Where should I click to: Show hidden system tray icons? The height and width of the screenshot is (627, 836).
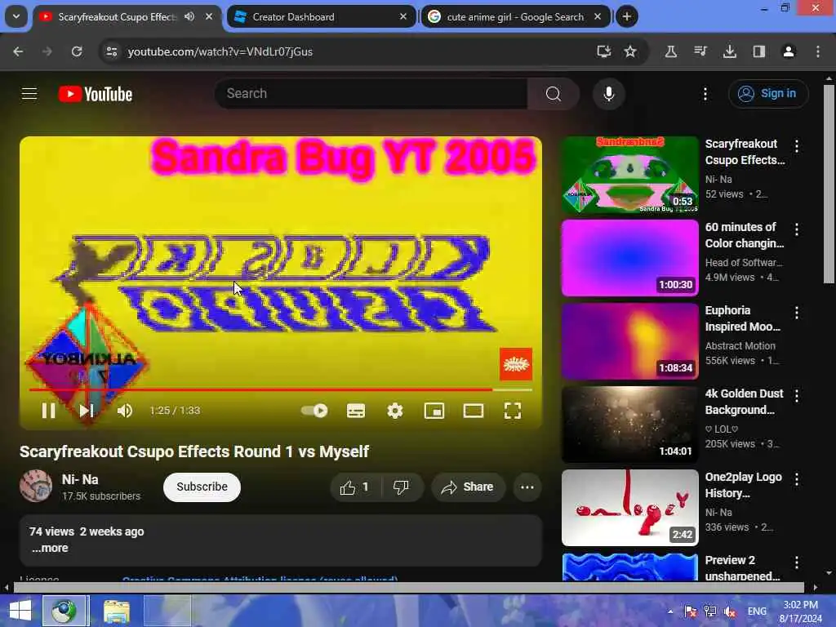(670, 611)
